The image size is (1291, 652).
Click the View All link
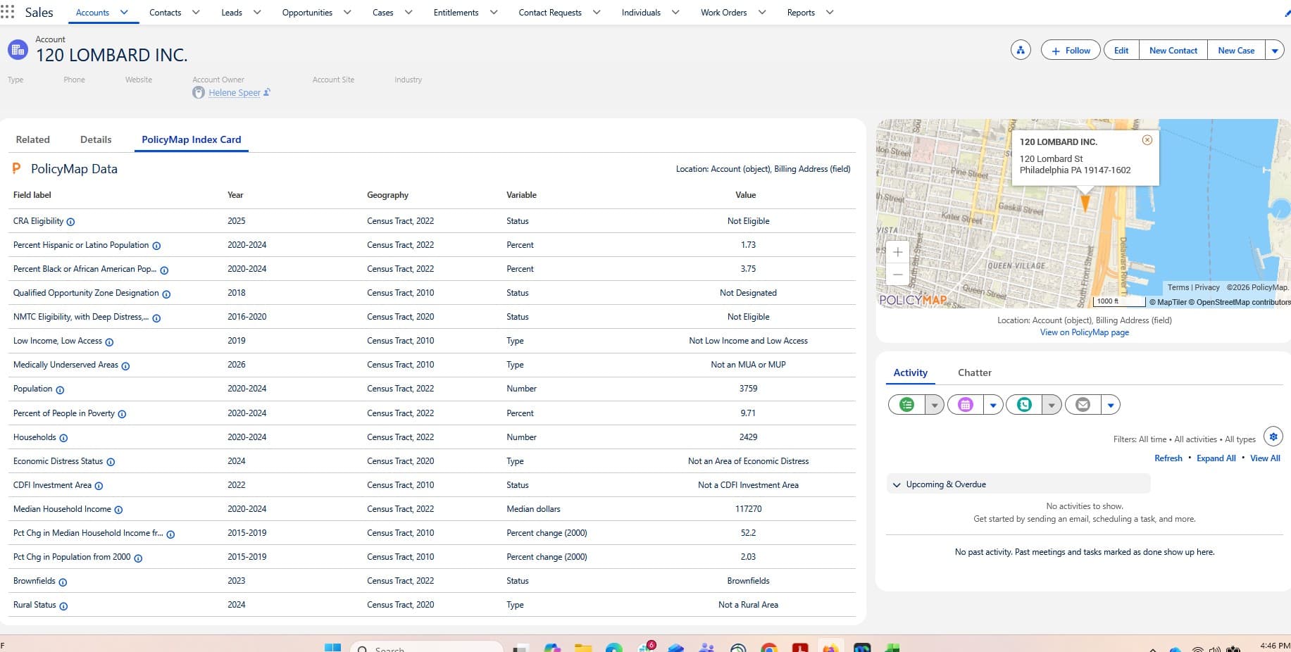(x=1265, y=458)
